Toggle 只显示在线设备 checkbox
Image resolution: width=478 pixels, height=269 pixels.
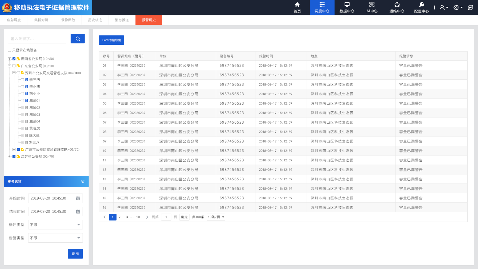pyautogui.click(x=10, y=50)
